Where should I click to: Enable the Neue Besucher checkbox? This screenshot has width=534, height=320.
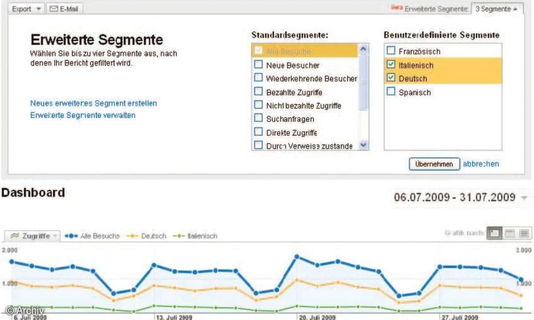pyautogui.click(x=259, y=65)
